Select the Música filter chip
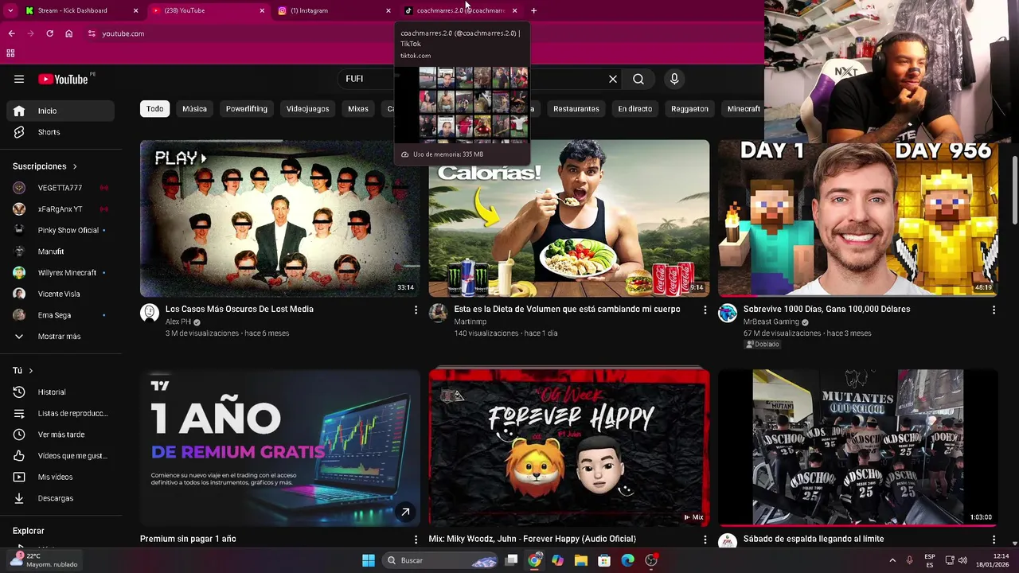 194,109
